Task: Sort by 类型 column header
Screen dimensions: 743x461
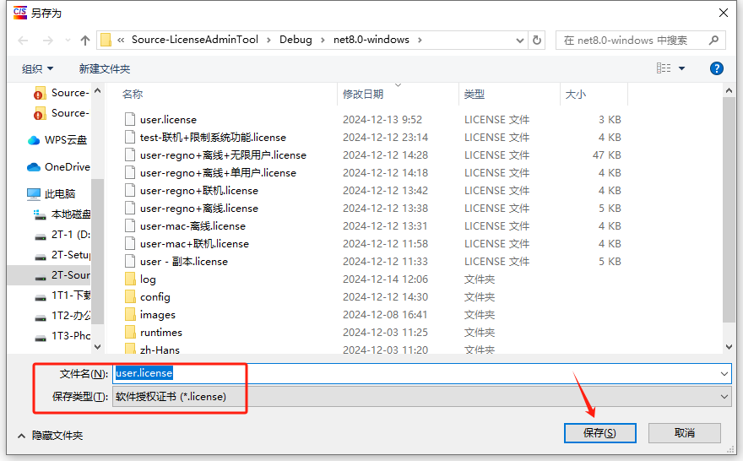Action: [475, 95]
